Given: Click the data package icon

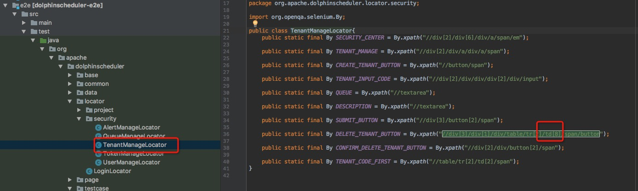Looking at the screenshot, I should click(80, 92).
